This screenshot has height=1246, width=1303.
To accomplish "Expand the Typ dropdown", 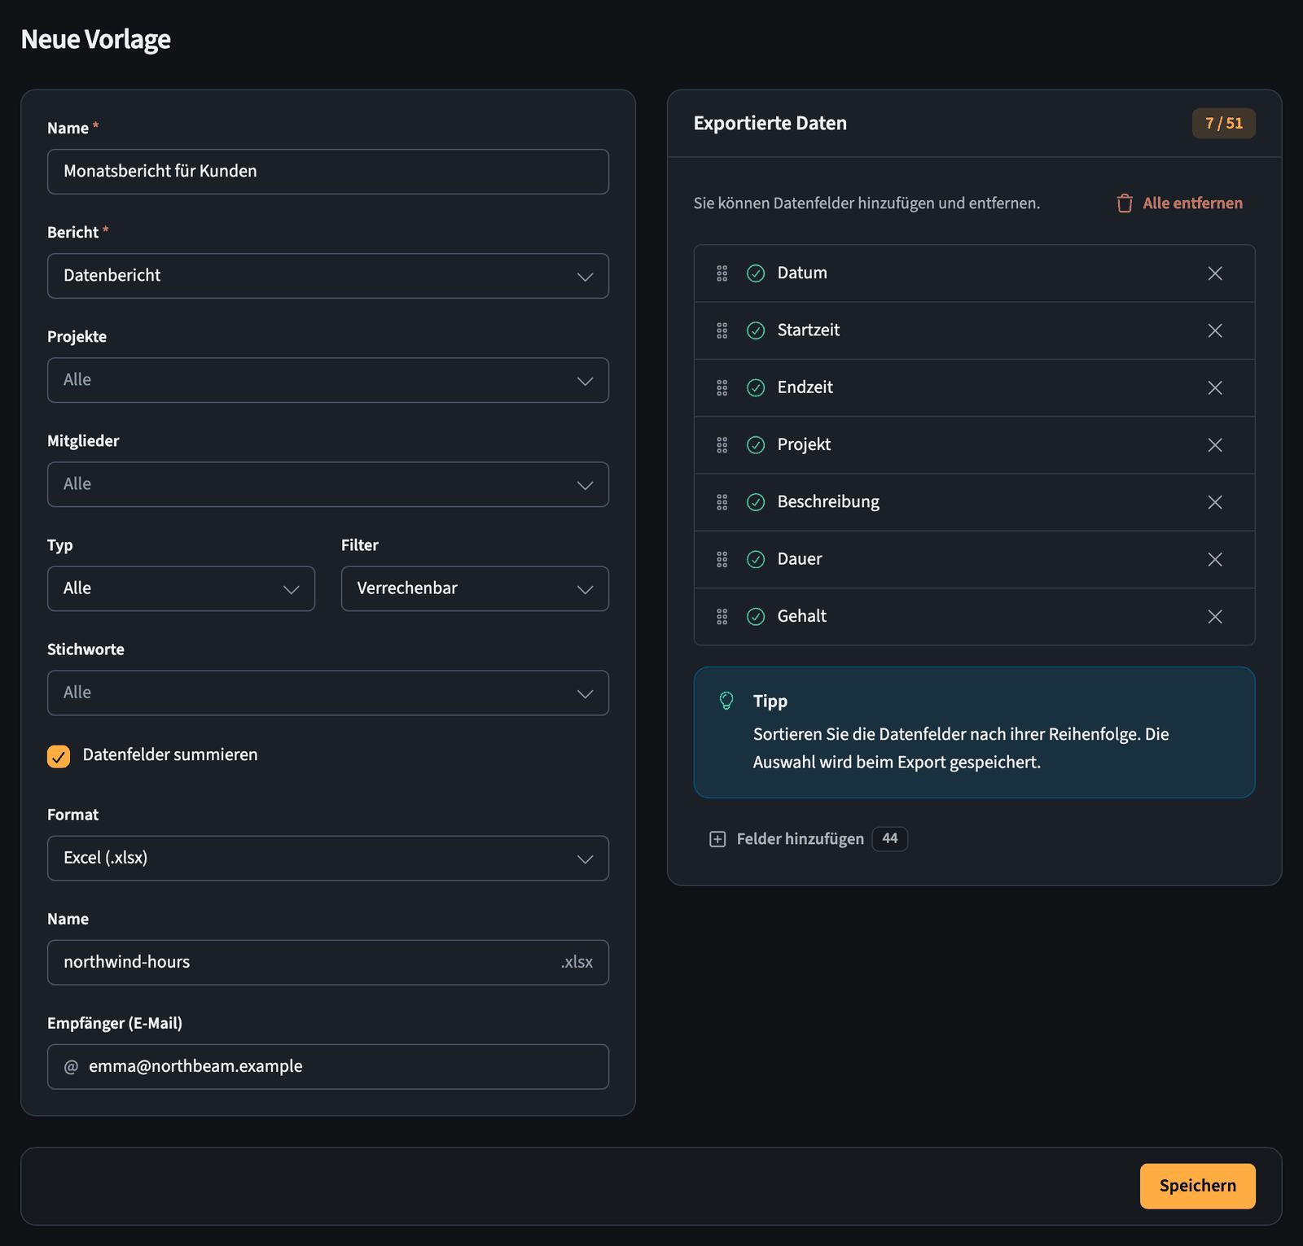I will click(181, 588).
